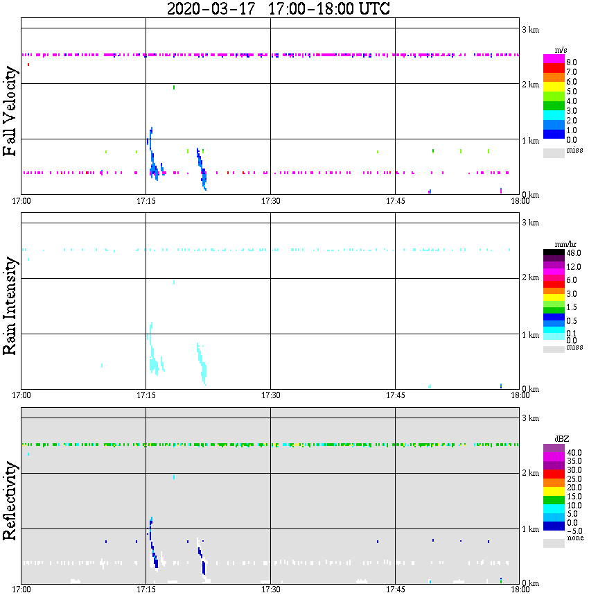Pick the purple 12.0 mm/hr legend swatch
The width and height of the screenshot is (589, 602).
coord(554,266)
